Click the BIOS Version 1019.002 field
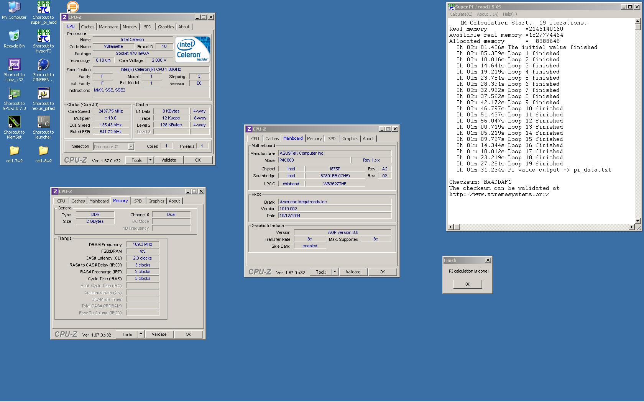This screenshot has width=644, height=402. point(335,209)
